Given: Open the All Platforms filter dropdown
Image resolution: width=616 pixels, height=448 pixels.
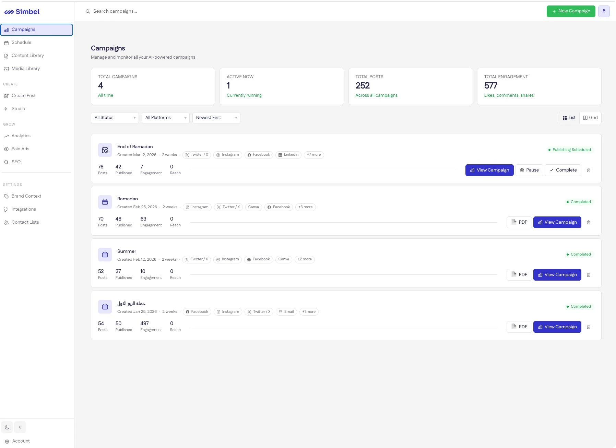Looking at the screenshot, I should [x=165, y=118].
